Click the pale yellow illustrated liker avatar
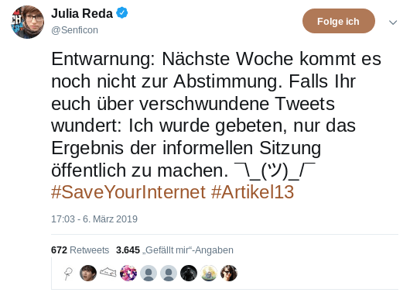This screenshot has height=296, width=410. [209, 274]
